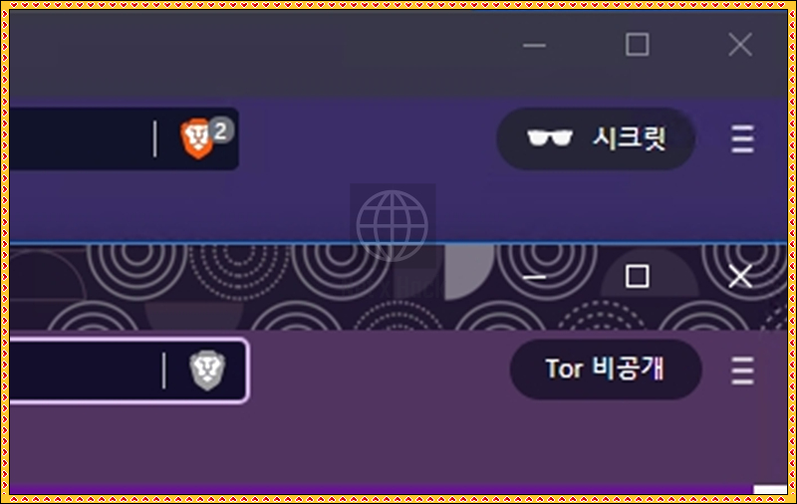Click the sunglasses icon beside 시크릿
This screenshot has width=797, height=504.
tap(550, 137)
